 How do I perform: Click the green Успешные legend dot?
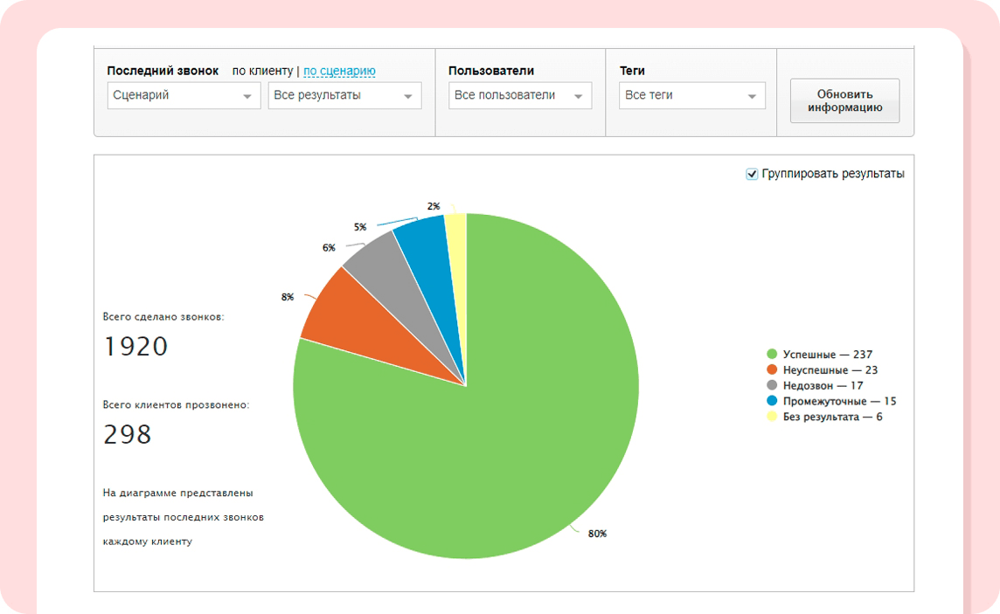pyautogui.click(x=772, y=354)
